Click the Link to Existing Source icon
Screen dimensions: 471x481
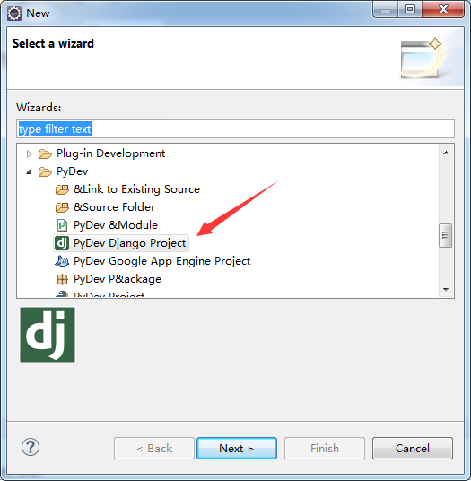pos(62,189)
